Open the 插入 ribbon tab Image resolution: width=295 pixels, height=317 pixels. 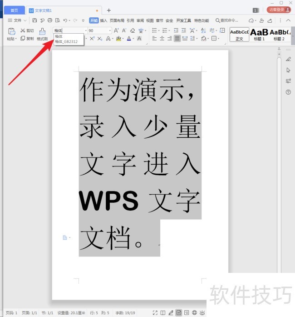pyautogui.click(x=103, y=20)
